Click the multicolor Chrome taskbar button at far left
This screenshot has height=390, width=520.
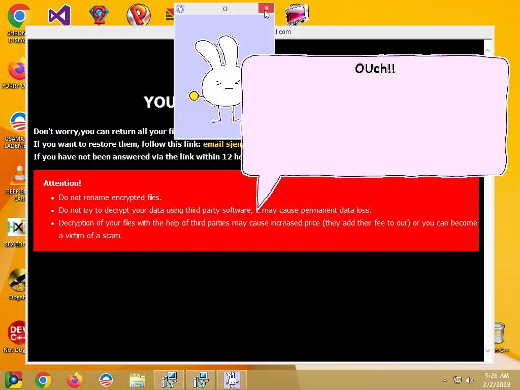pyautogui.click(x=14, y=380)
